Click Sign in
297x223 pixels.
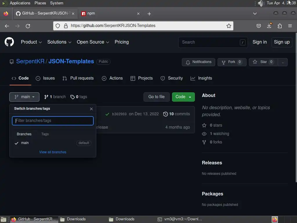[260, 42]
